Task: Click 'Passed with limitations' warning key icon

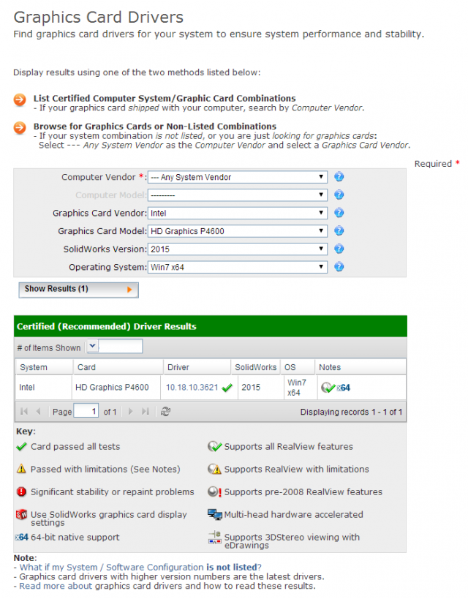Action: pos(21,469)
